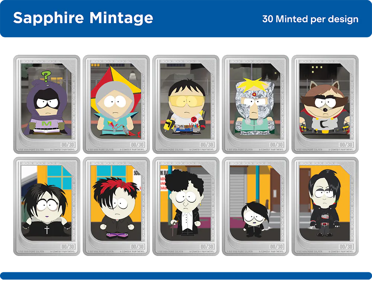Click the C emblem on The Coon's chest
The image size is (372, 298).
click(x=324, y=124)
